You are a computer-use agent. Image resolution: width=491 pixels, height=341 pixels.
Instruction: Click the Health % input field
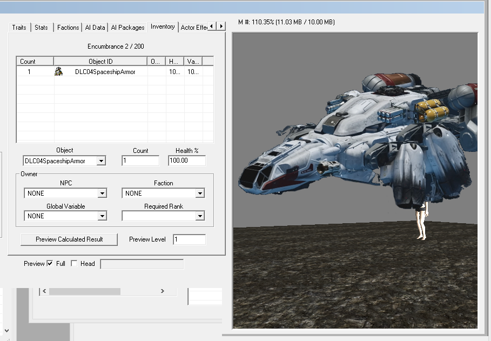pos(187,161)
